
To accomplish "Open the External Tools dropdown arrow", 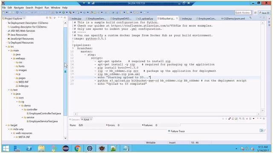I will click(x=73, y=12).
